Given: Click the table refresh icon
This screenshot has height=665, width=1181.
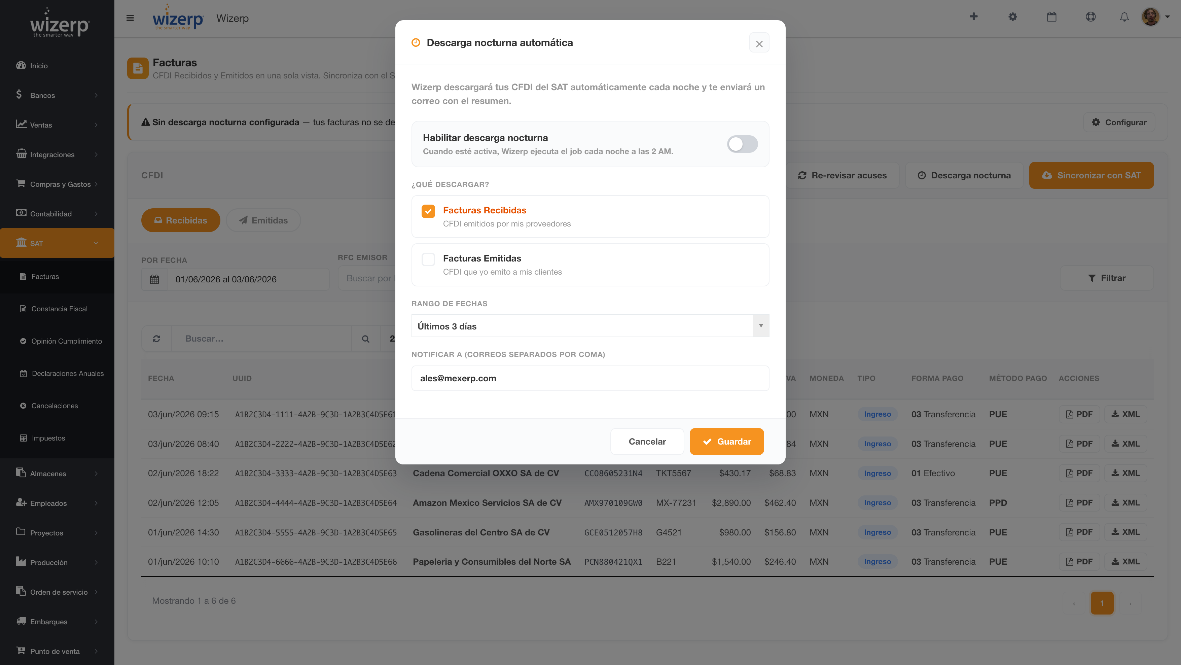Looking at the screenshot, I should [156, 339].
